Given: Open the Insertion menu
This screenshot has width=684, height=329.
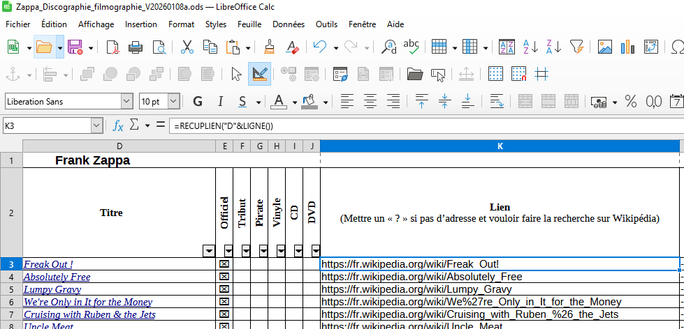Looking at the screenshot, I should (141, 24).
